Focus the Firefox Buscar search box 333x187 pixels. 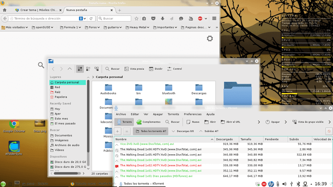[x=114, y=18]
